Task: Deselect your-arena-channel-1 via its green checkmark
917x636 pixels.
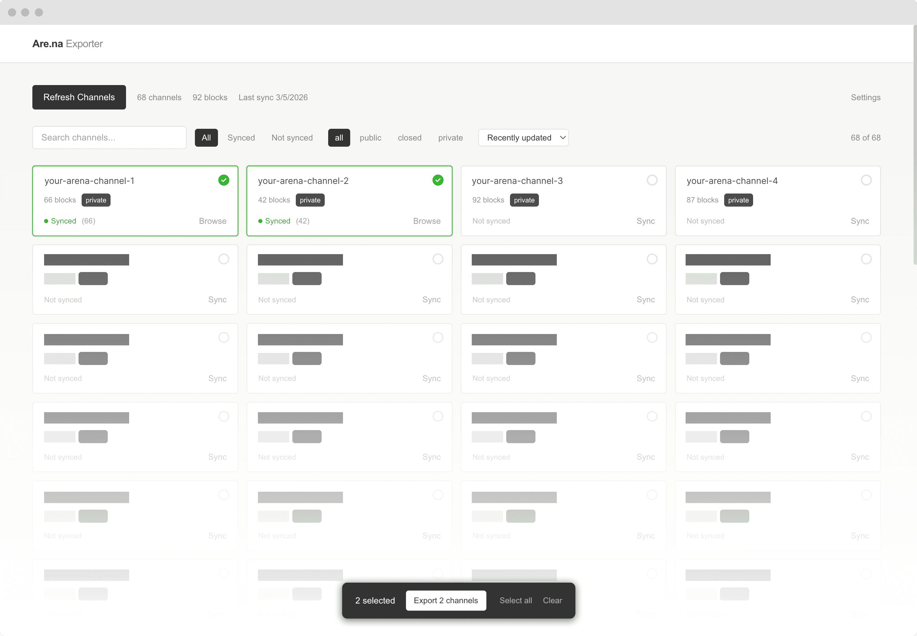Action: pyautogui.click(x=223, y=180)
